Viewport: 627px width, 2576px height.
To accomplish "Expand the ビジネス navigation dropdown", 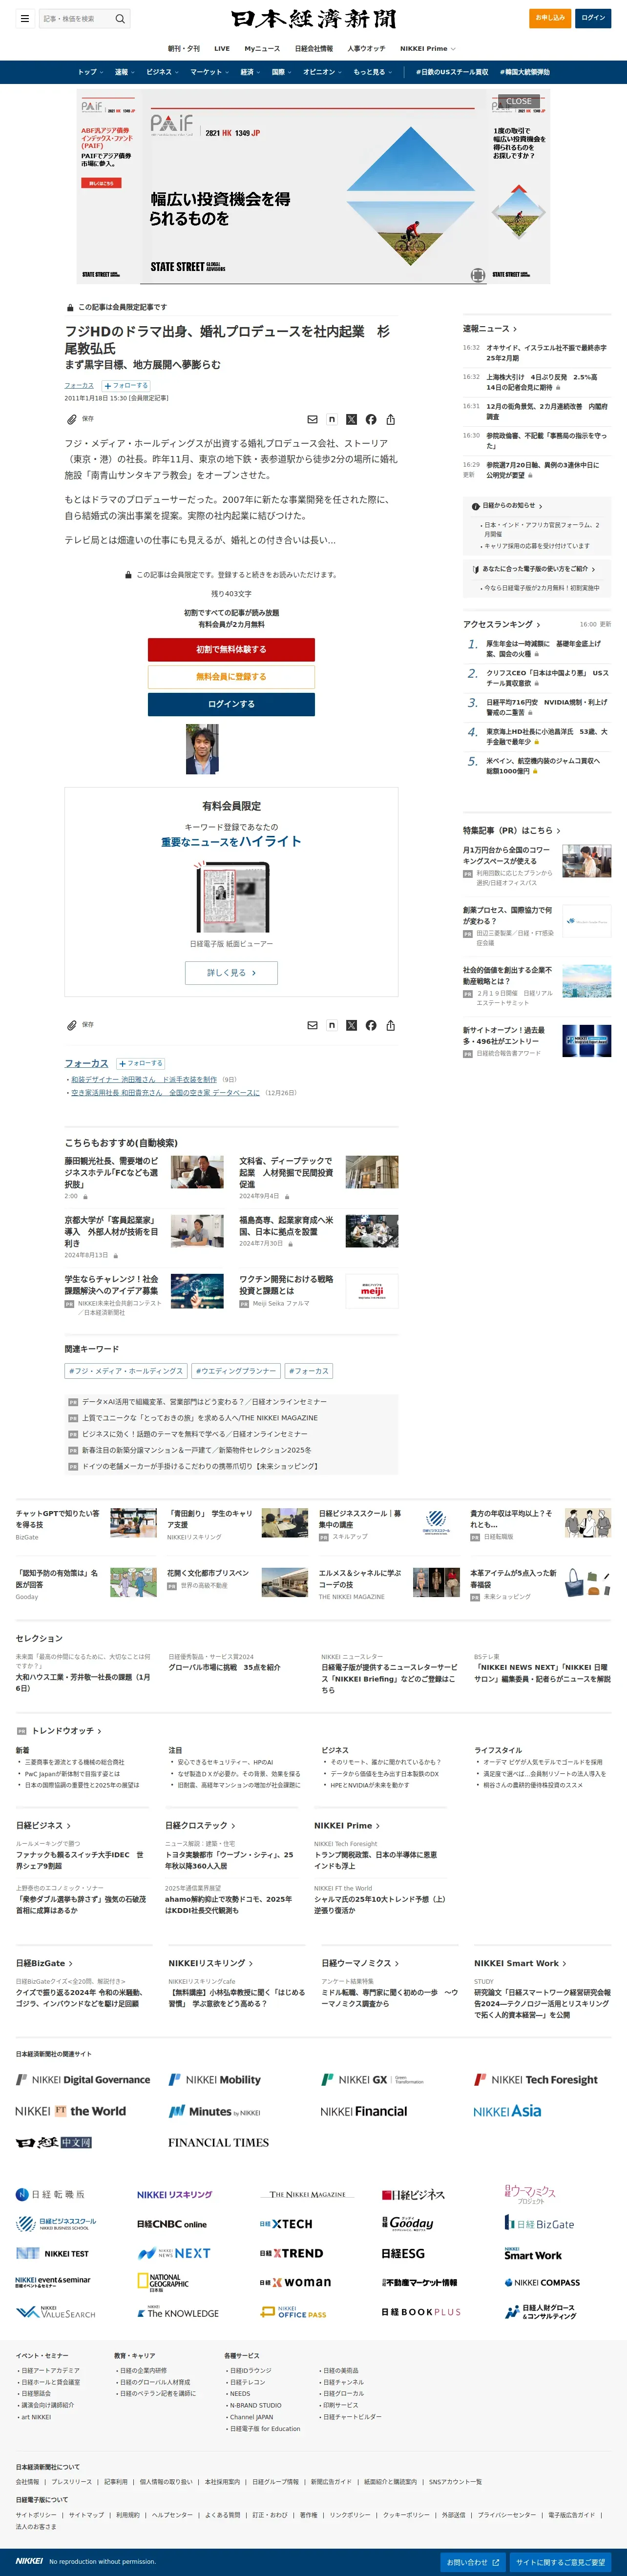I will [x=162, y=72].
